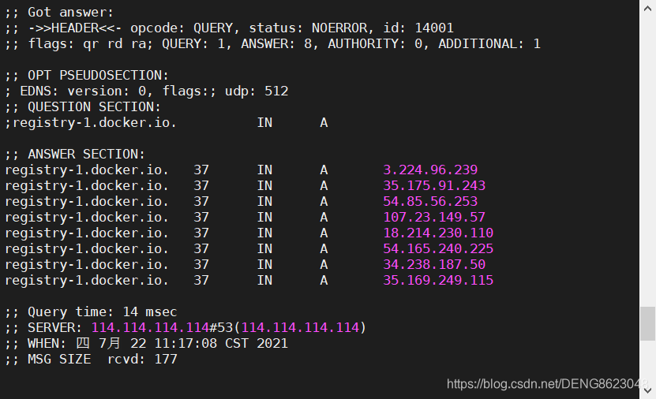
Task: Click IP address 35.169.249.115
Action: (x=438, y=281)
